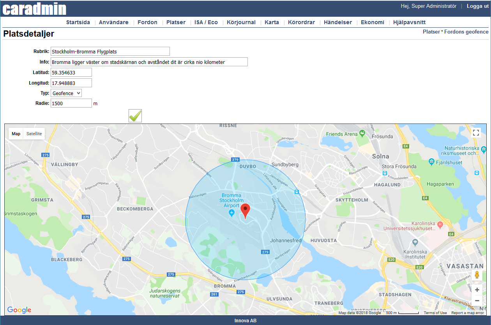Click the red location pin on map

pos(245,211)
